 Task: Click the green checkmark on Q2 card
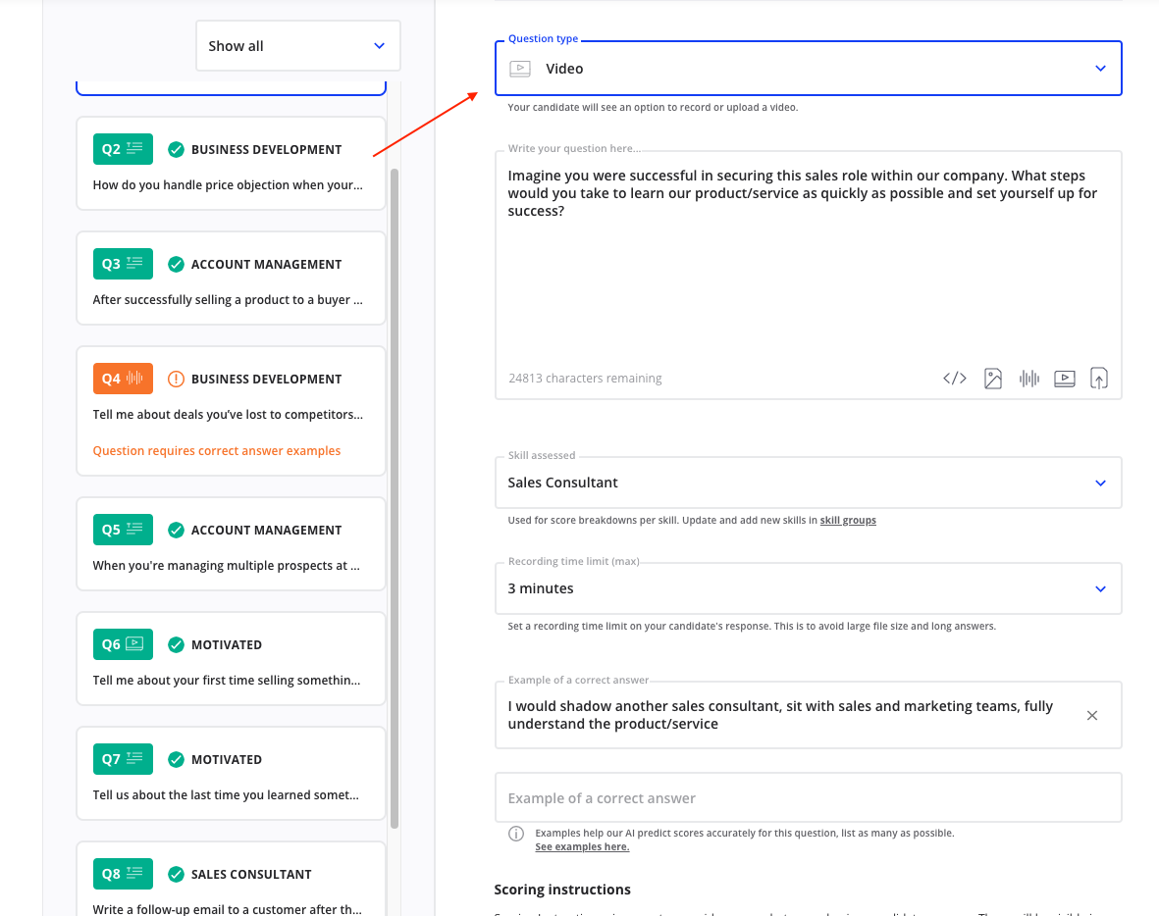176,149
